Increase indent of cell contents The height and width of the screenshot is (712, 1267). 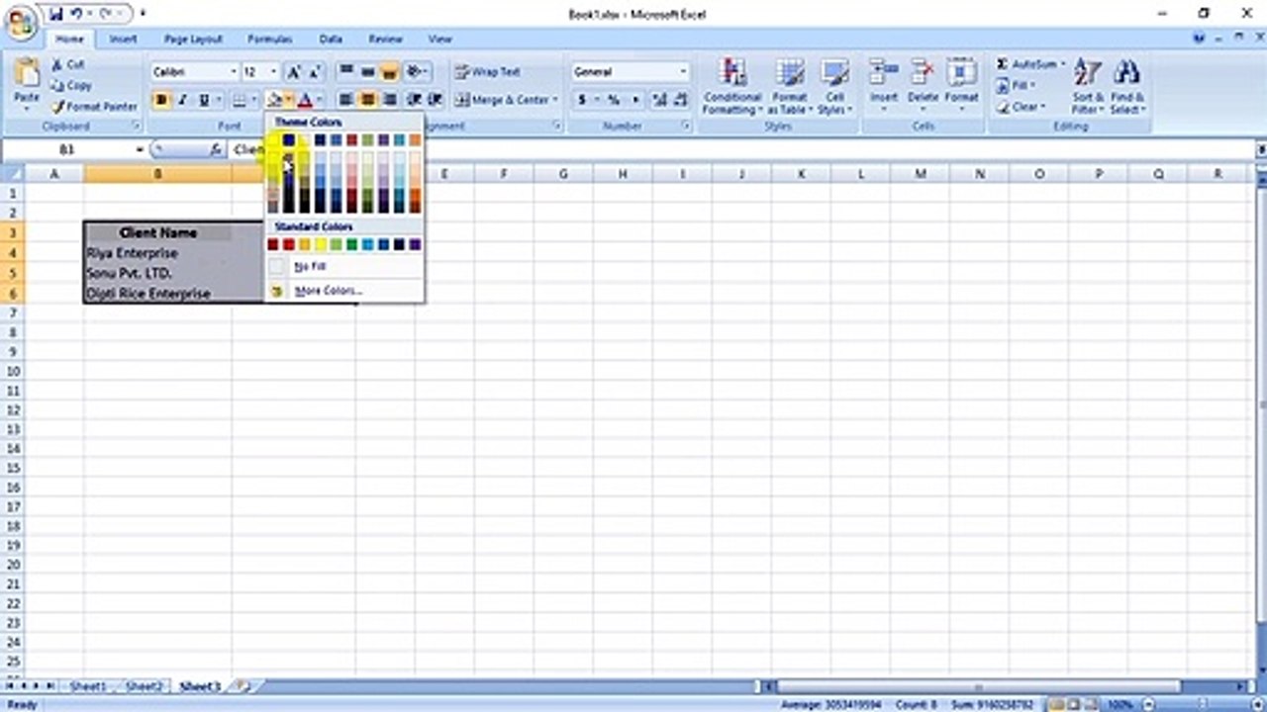pos(435,100)
